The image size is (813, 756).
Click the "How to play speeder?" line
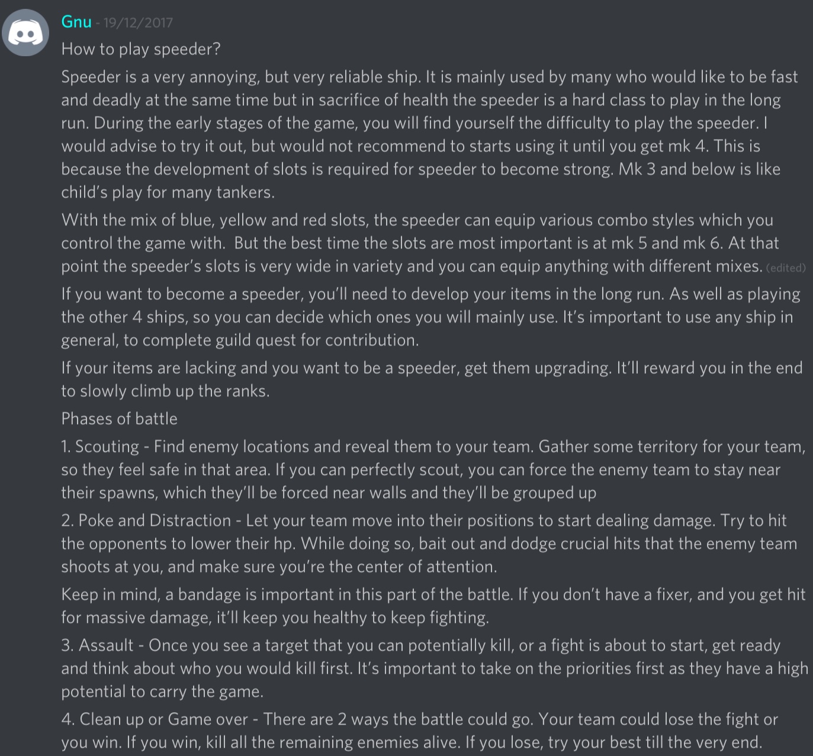(x=141, y=49)
